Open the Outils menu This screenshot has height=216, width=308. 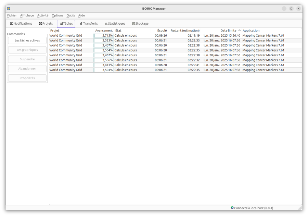tap(70, 15)
